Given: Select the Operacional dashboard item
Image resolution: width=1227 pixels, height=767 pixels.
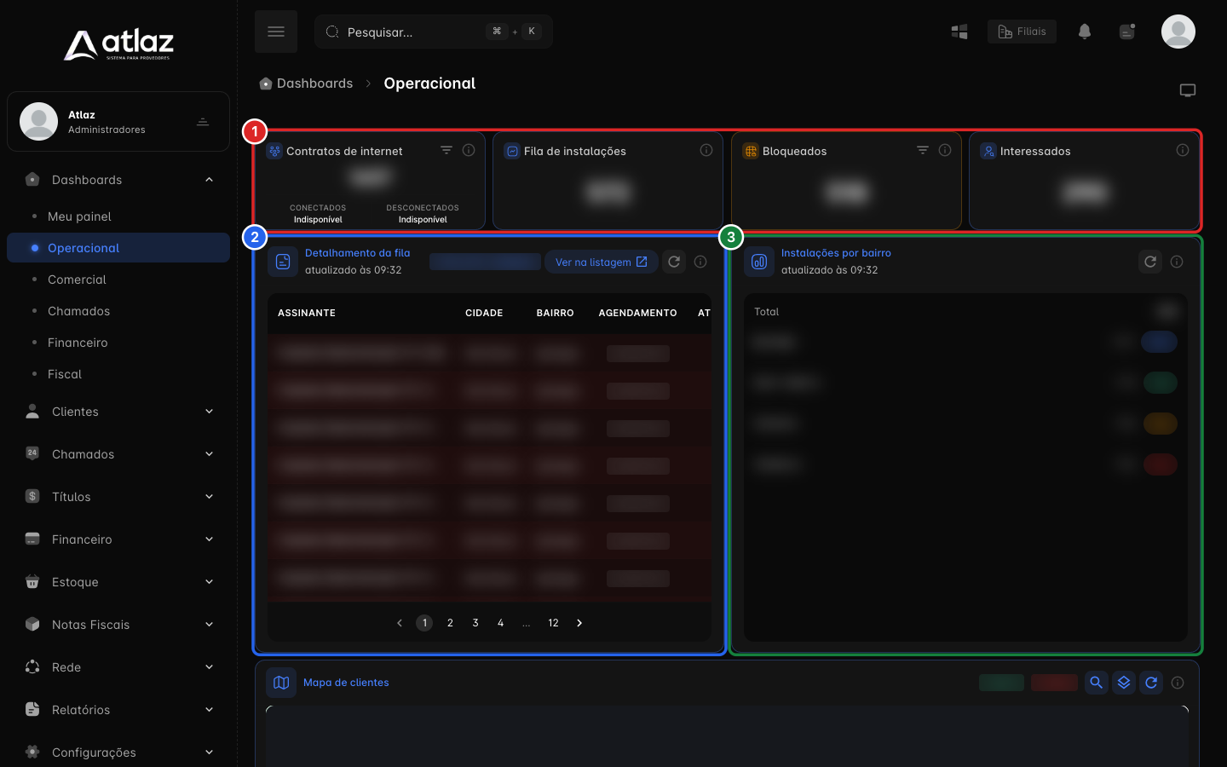Looking at the screenshot, I should (x=118, y=248).
